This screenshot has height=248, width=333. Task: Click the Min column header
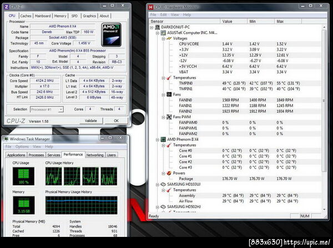point(261,21)
